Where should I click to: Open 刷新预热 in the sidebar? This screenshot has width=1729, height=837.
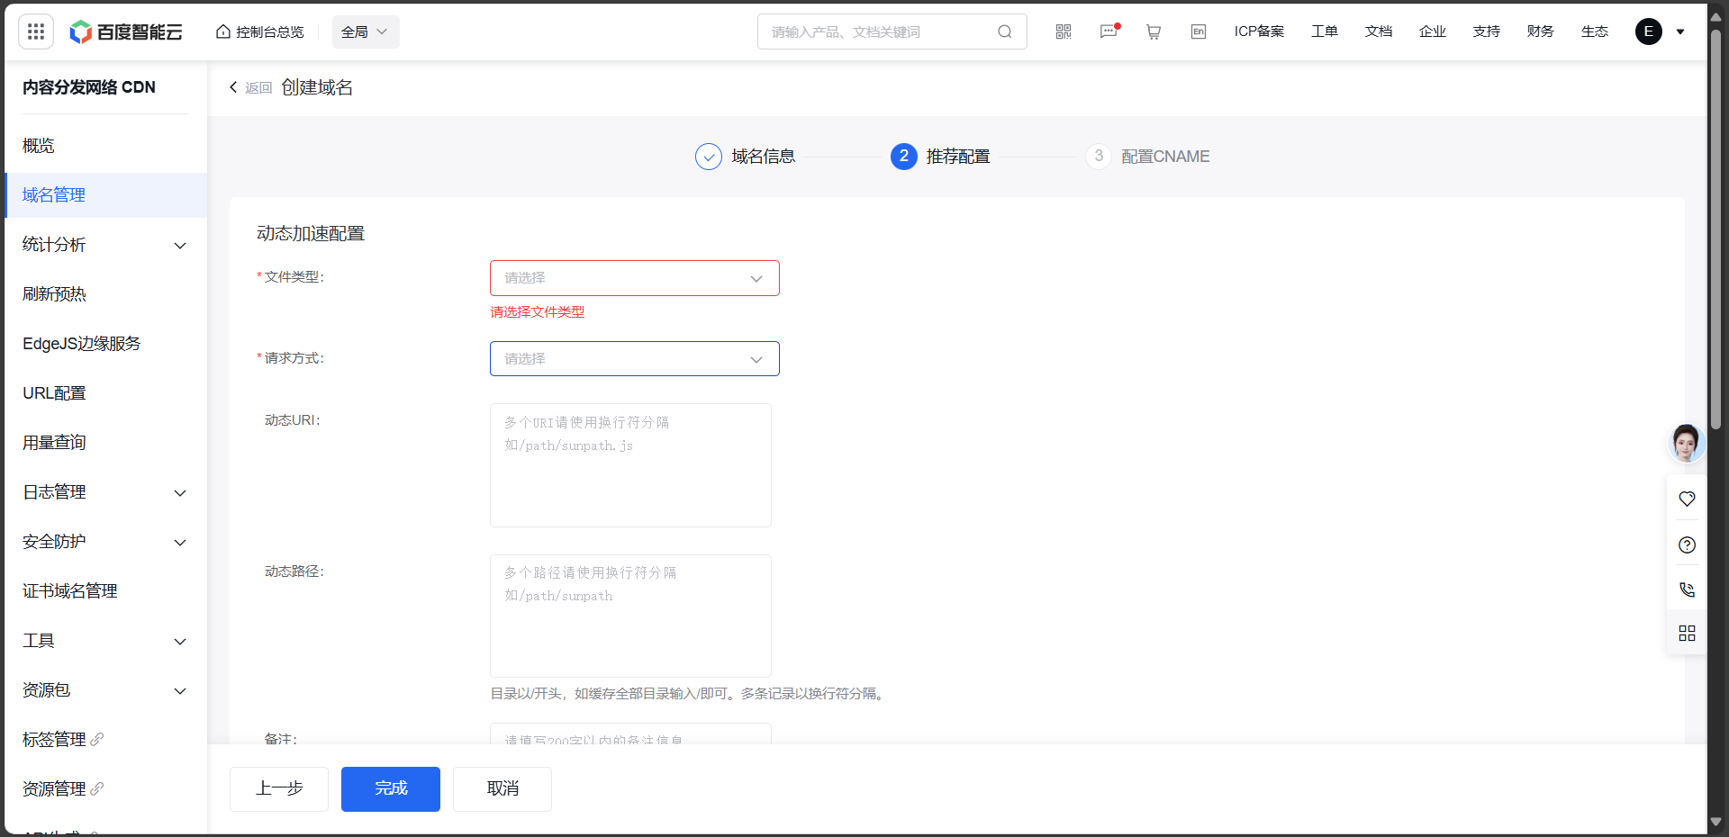(55, 294)
